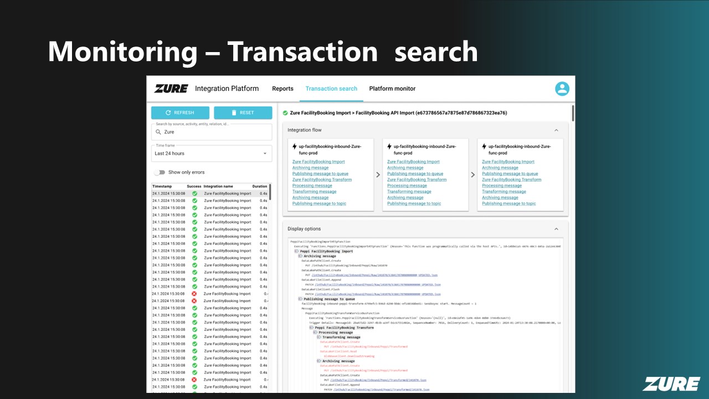The image size is (709, 399).
Task: Click the detail pane vertical scrollbar
Action: point(573,113)
